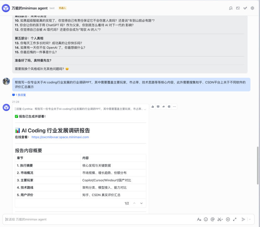Click the @ mention icon
260x227 pixels.
[213, 219]
